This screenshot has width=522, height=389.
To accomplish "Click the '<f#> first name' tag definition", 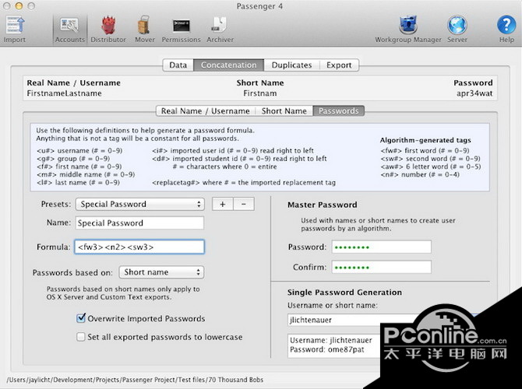I will (79, 166).
